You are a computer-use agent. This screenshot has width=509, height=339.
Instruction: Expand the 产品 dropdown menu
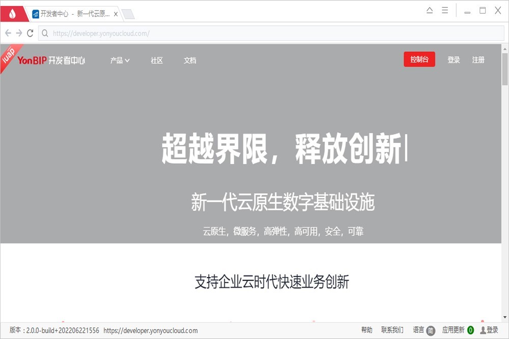click(119, 60)
